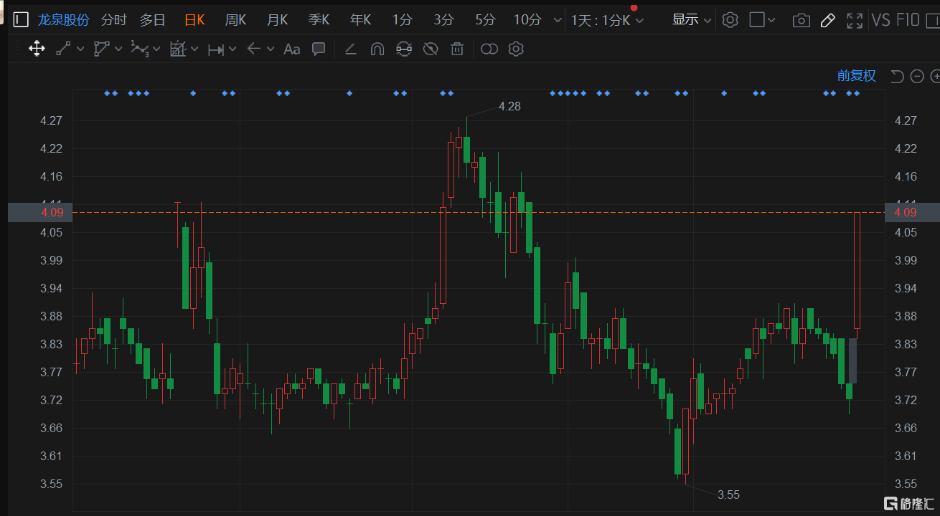
Task: Select the 周K tab
Action: (235, 20)
